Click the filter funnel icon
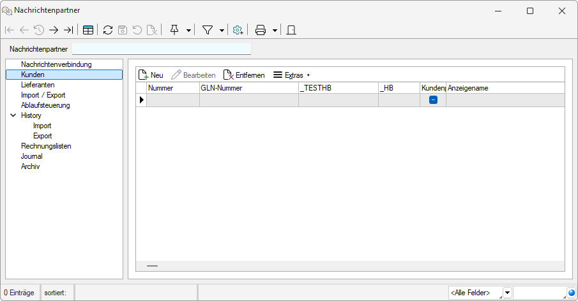 coord(208,30)
